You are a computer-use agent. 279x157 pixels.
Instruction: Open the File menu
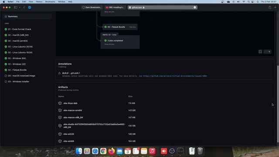pos(18,2)
